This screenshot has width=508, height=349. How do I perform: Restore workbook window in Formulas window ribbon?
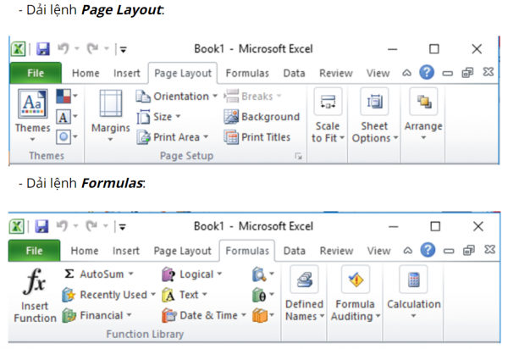pyautogui.click(x=468, y=251)
